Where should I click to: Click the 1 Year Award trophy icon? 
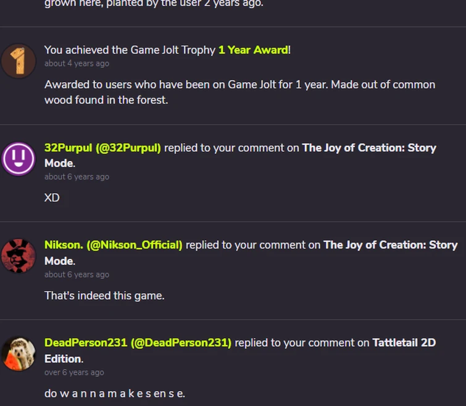point(19,61)
